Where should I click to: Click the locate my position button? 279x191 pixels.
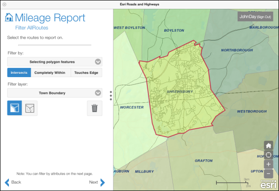tap(268, 155)
